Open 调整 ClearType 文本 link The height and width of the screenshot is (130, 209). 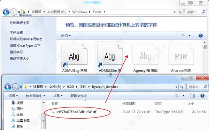(x=25, y=46)
